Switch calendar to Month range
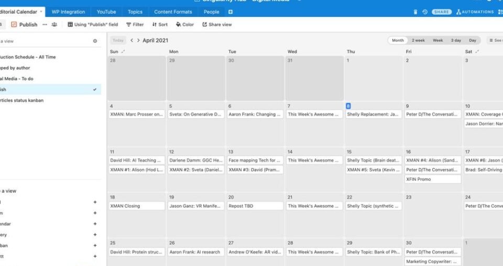This screenshot has width=503, height=266. pyautogui.click(x=398, y=40)
